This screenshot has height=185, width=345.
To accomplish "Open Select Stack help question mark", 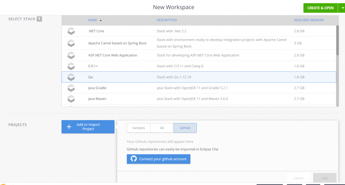I will [39, 19].
